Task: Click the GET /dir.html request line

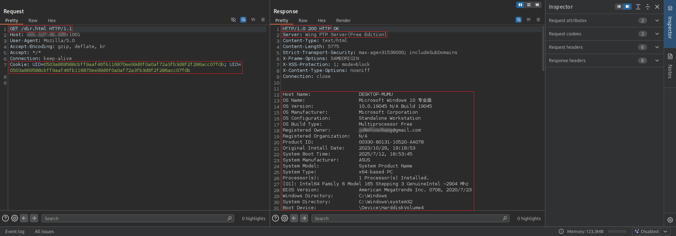Action: pos(40,28)
